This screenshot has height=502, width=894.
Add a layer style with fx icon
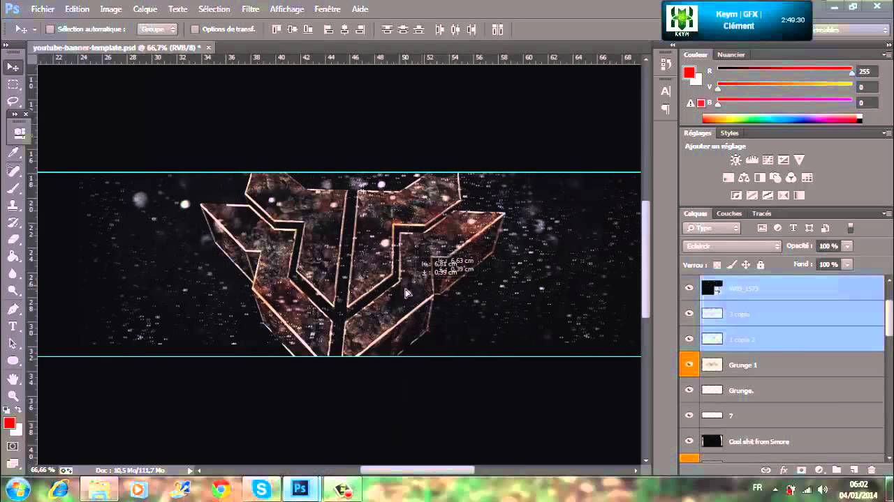(x=784, y=471)
